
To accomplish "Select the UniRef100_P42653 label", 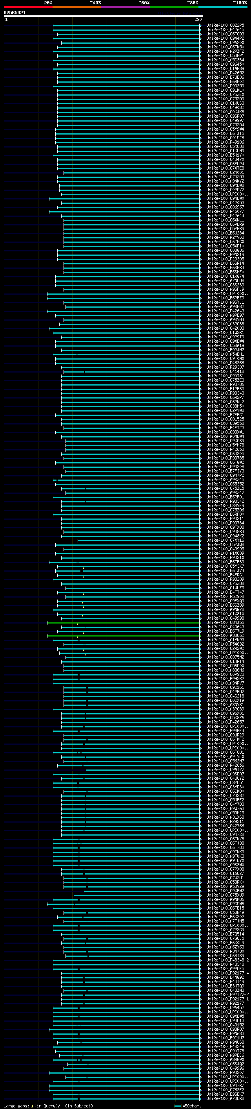I will (x=225, y=449).
